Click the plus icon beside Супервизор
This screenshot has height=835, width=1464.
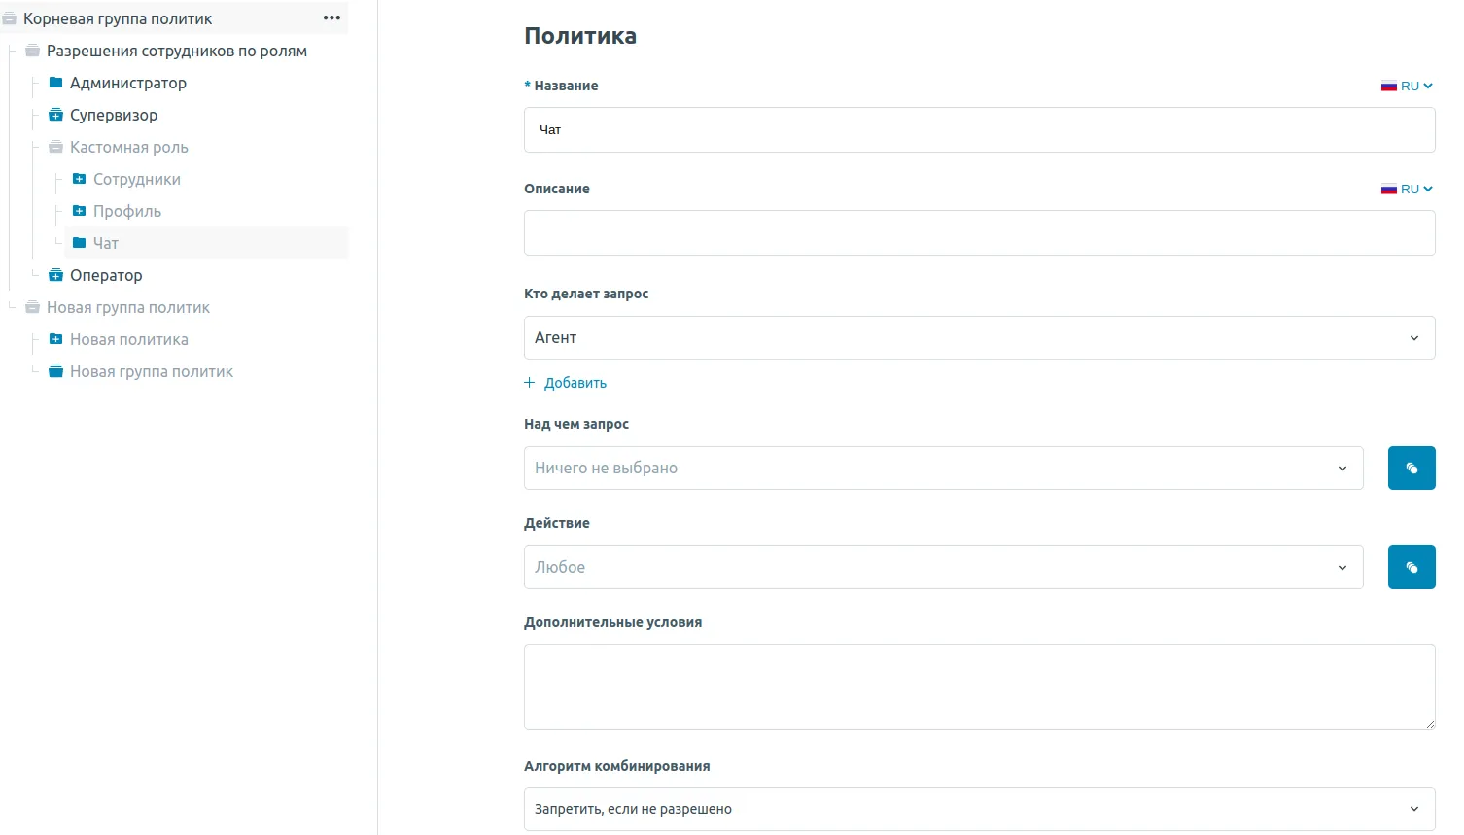56,115
